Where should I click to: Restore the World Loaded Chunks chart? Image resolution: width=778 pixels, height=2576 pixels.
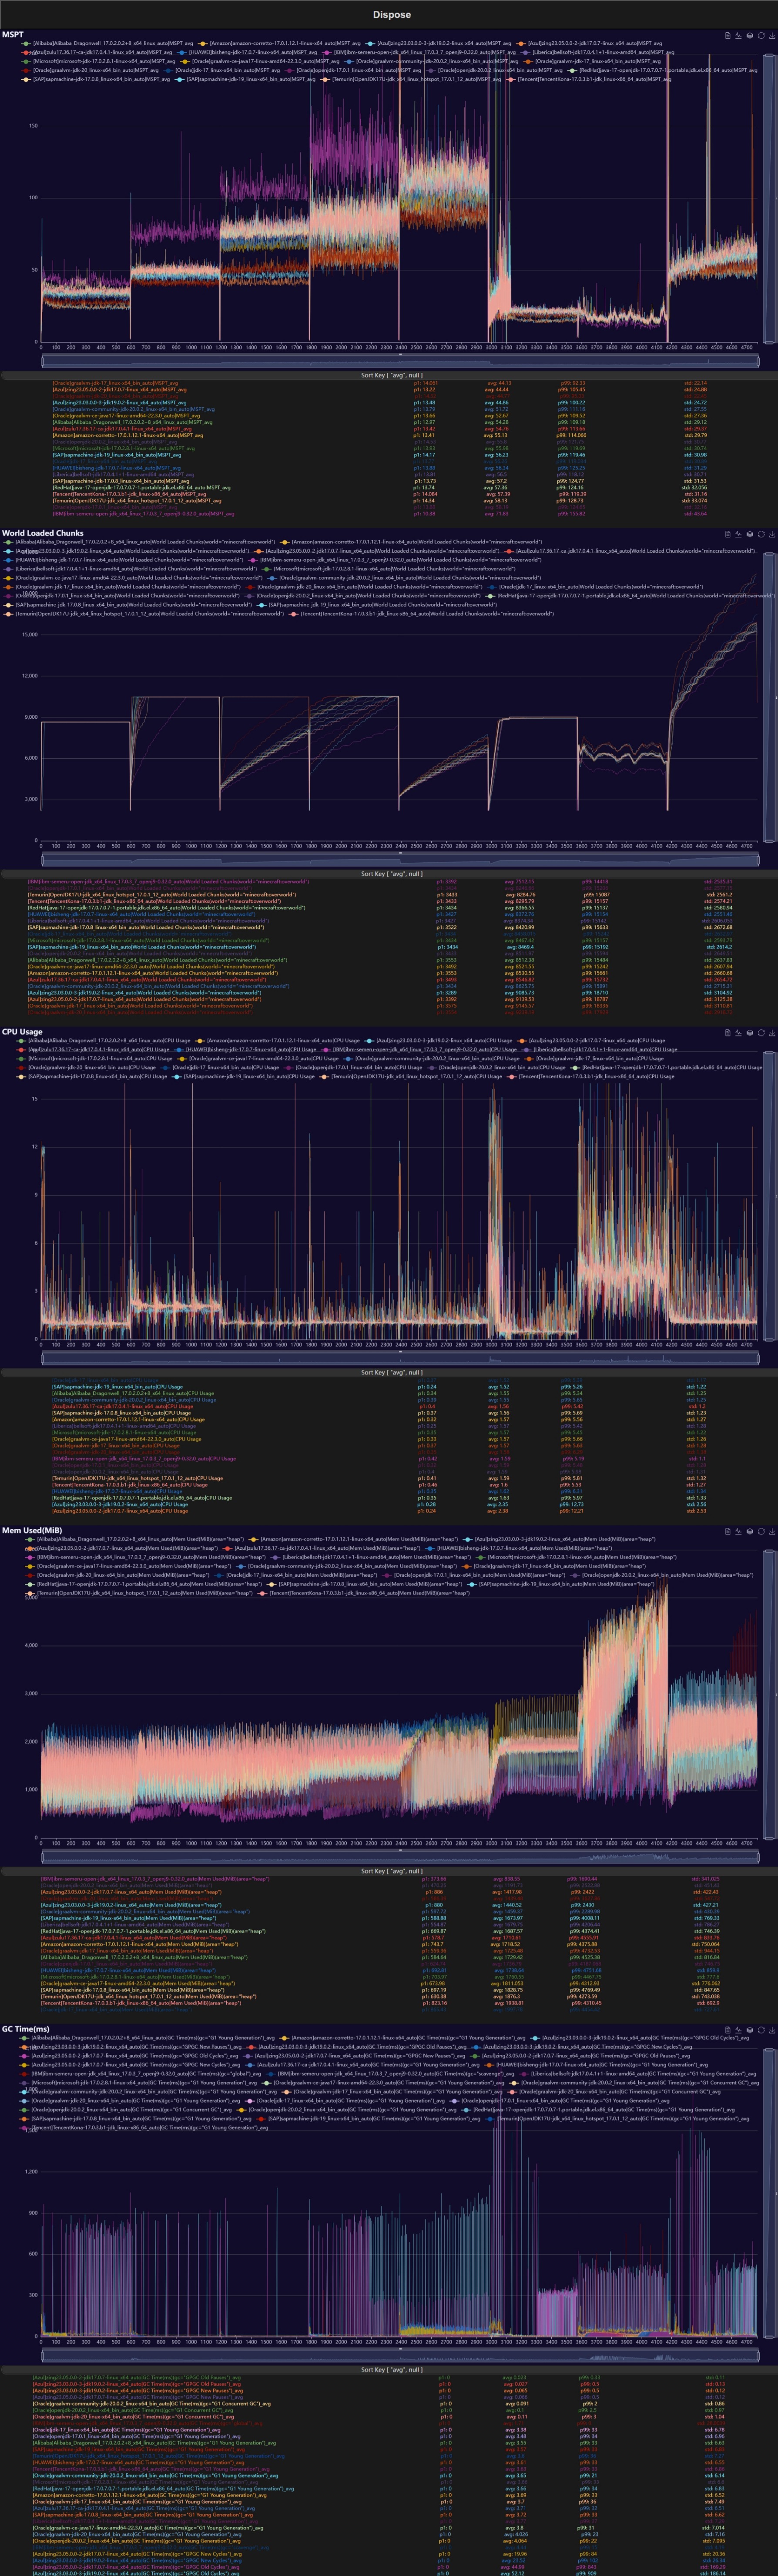pos(761,534)
